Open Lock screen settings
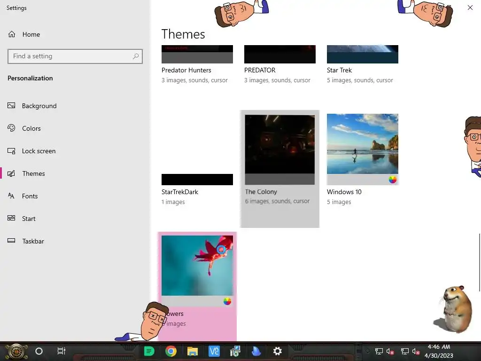 (x=39, y=151)
